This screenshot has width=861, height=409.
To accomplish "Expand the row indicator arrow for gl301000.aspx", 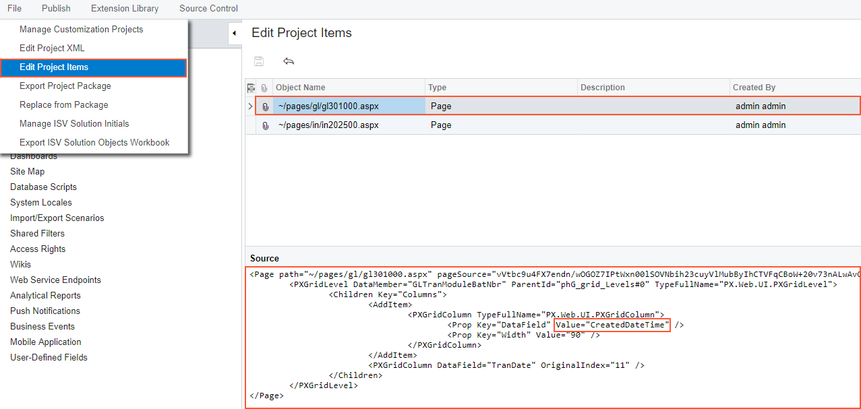I will point(251,106).
